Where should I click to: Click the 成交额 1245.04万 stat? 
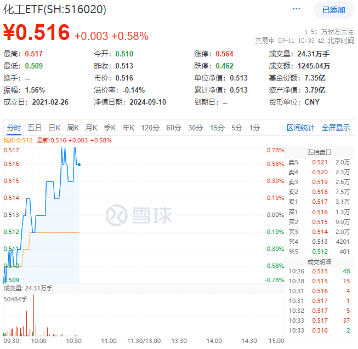coord(299,66)
